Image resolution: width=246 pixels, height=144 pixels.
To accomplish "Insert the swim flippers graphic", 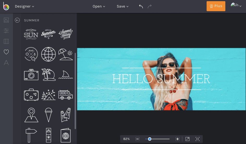I will pyautogui.click(x=66, y=115).
